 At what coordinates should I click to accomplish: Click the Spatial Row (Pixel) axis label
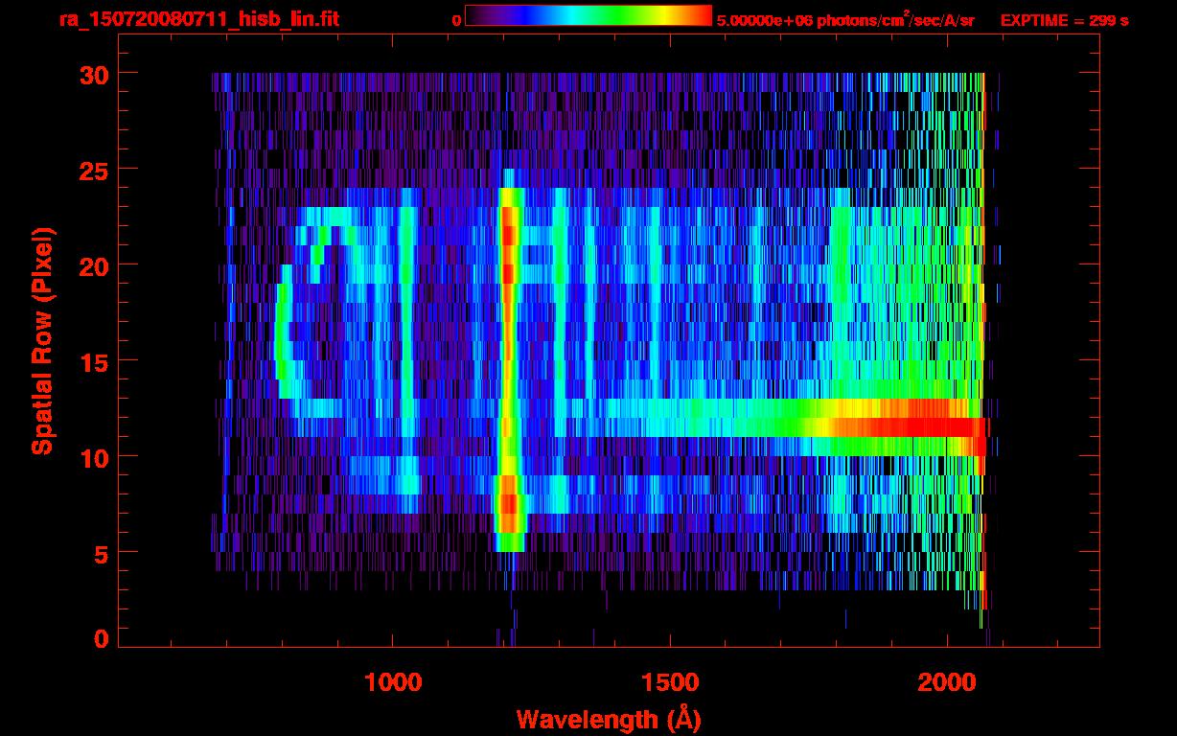tap(41, 340)
